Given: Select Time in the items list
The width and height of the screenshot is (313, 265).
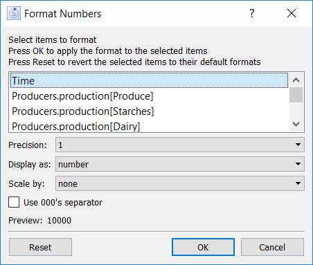Looking at the screenshot, I should pos(149,80).
